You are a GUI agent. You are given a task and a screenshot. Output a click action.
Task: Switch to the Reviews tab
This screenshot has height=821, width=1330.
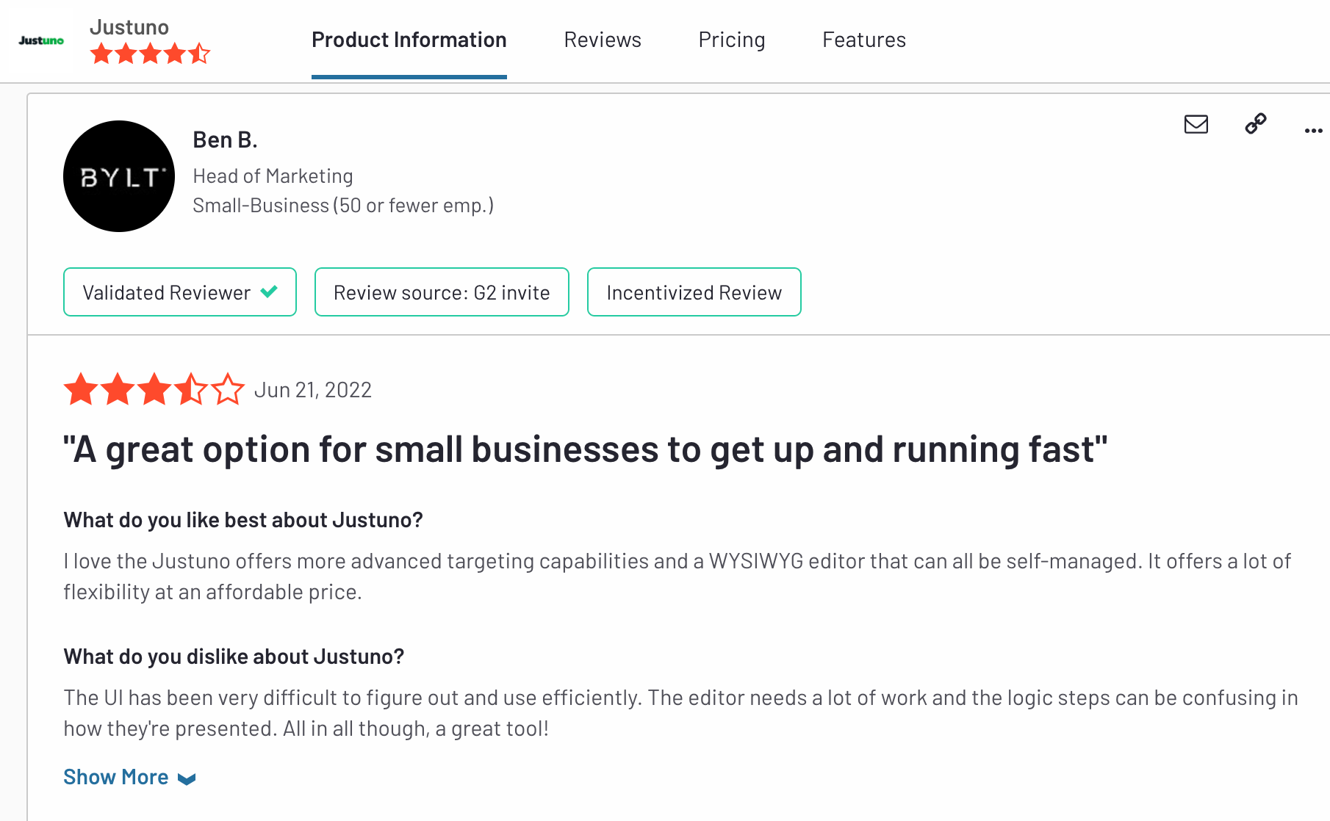tap(602, 40)
